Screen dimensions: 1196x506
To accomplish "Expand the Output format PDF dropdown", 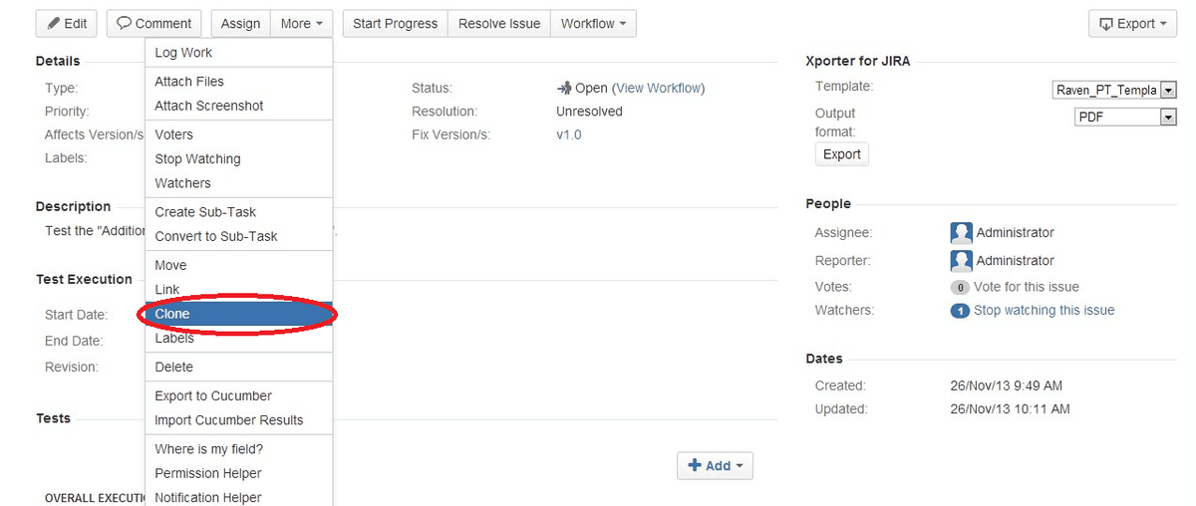I will coord(1168,118).
